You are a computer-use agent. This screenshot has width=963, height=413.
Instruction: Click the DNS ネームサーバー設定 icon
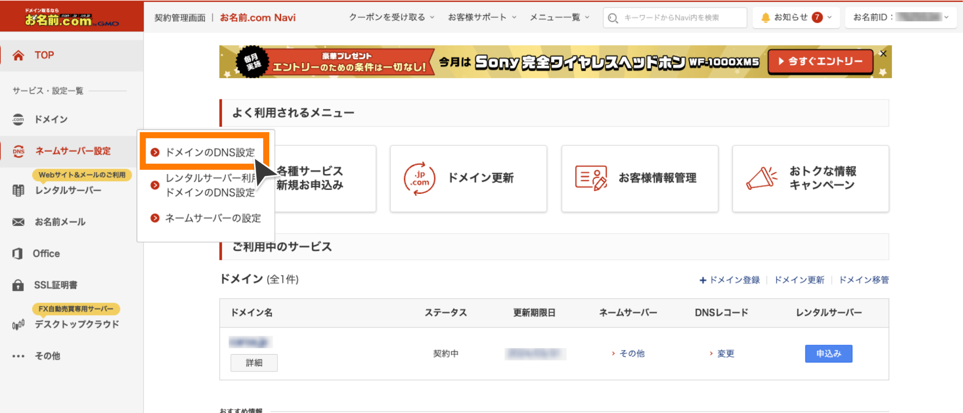[18, 151]
